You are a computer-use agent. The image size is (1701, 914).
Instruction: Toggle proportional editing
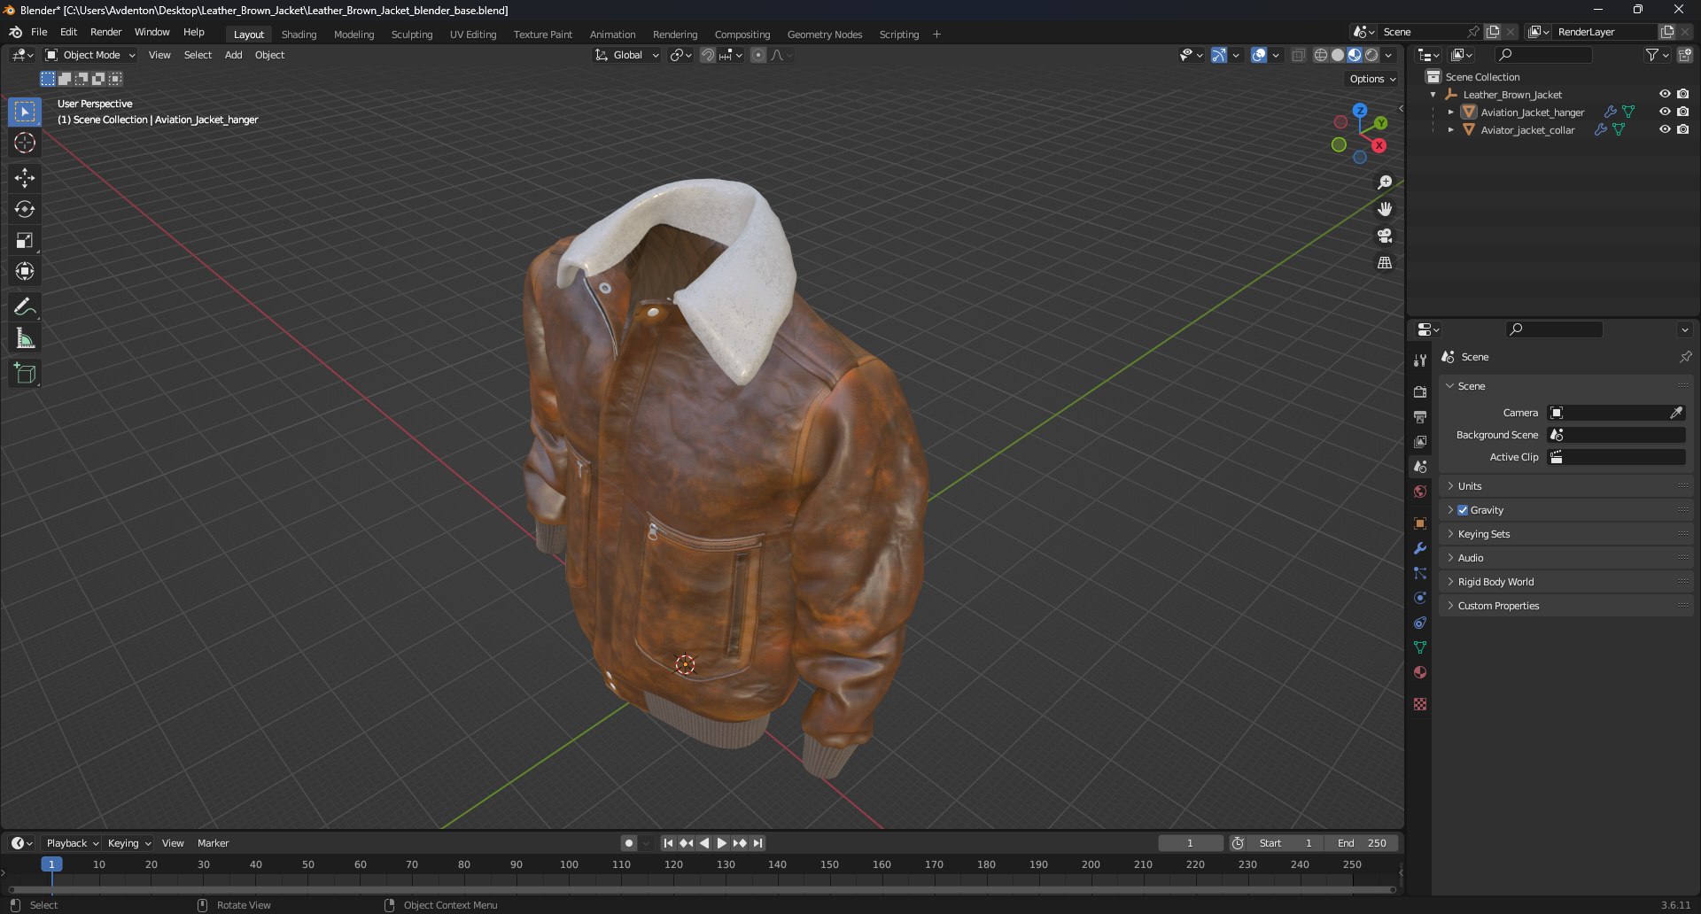pos(758,55)
